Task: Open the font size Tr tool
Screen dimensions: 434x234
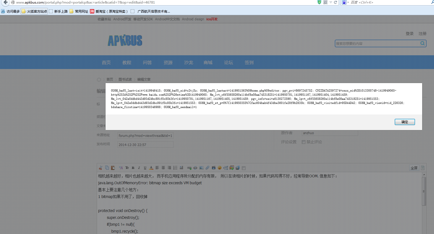Action: (127, 168)
